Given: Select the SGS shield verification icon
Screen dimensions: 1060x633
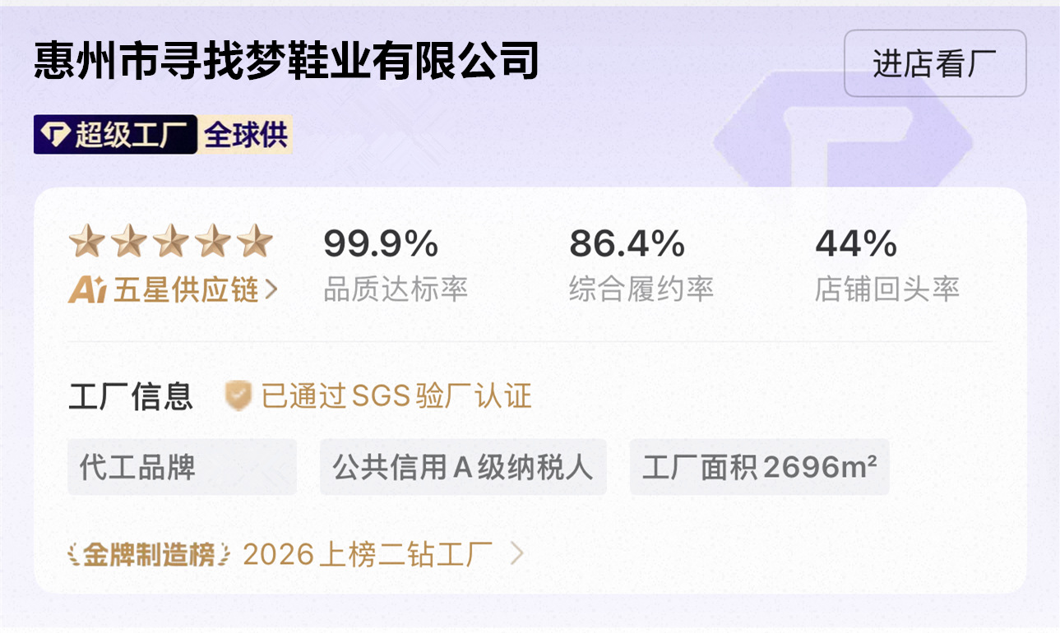Looking at the screenshot, I should [x=238, y=396].
